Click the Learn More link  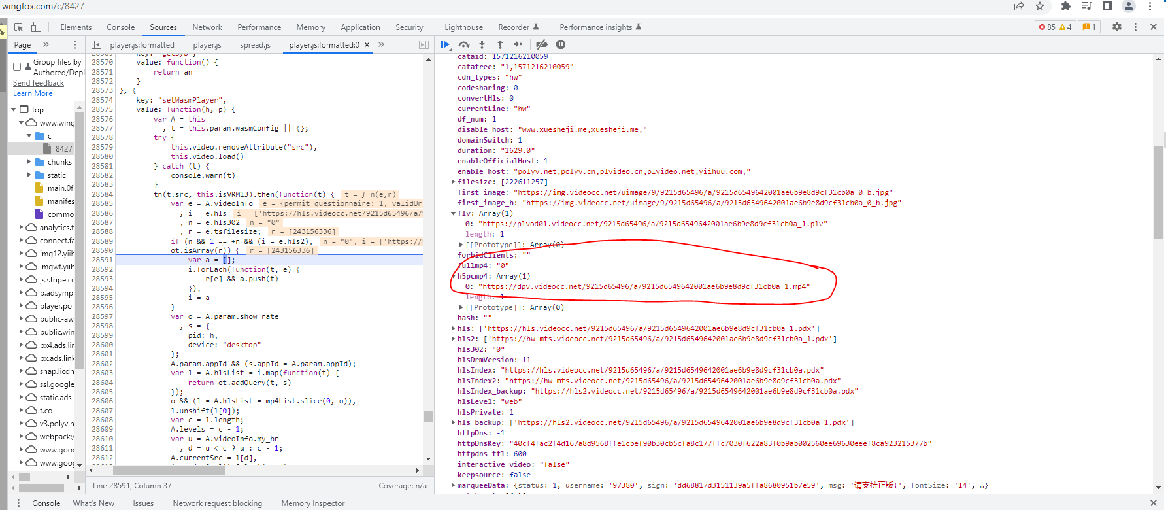[x=33, y=93]
